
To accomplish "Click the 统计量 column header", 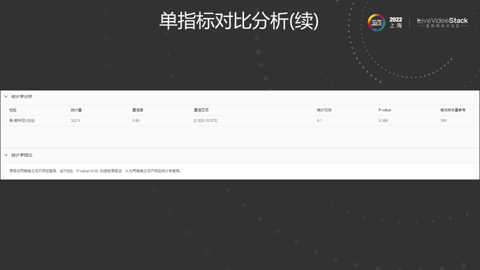I will (76, 110).
